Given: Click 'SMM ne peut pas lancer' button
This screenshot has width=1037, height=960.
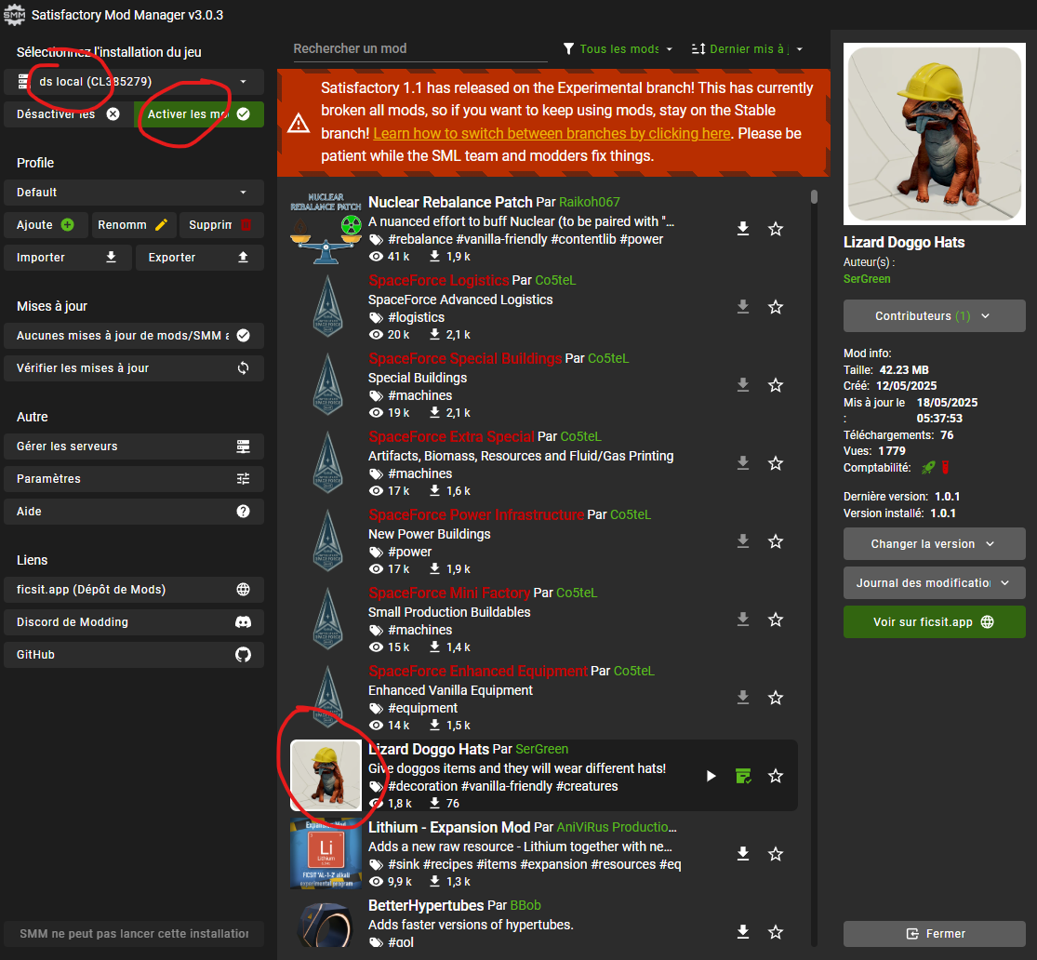Looking at the screenshot, I should tap(134, 934).
